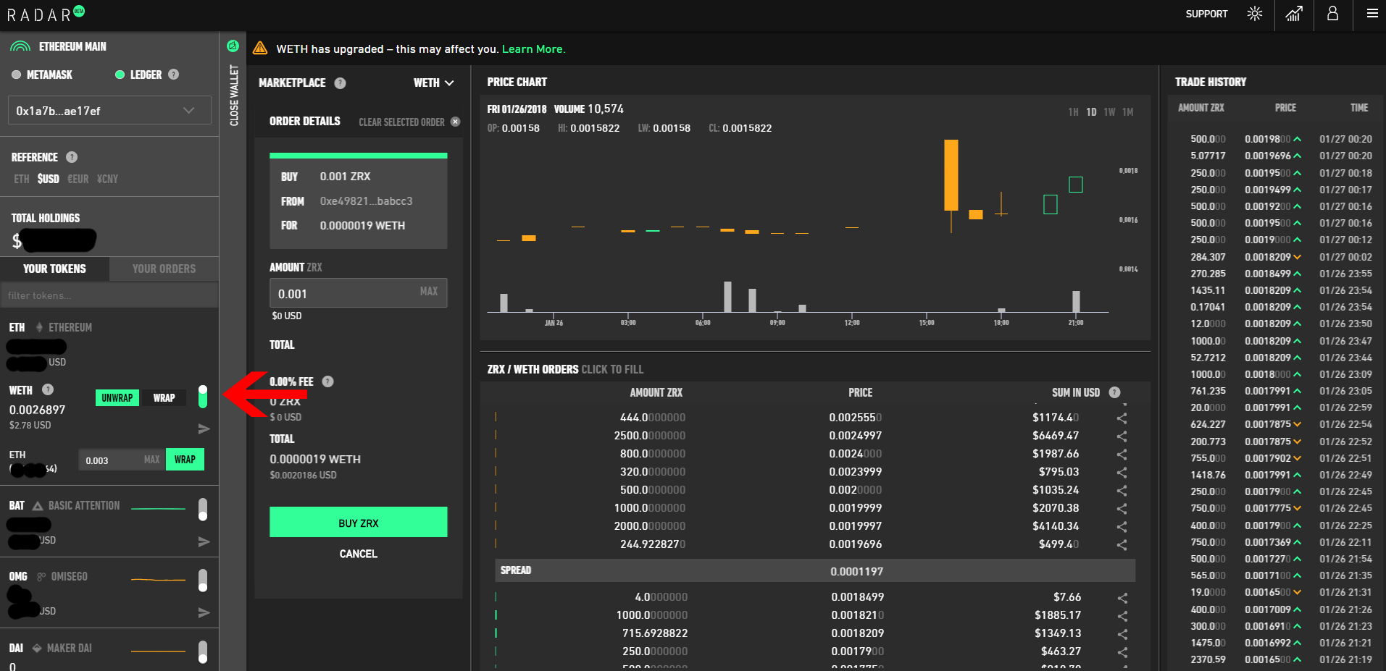Click green Wrap button next to 0.003

click(x=185, y=460)
